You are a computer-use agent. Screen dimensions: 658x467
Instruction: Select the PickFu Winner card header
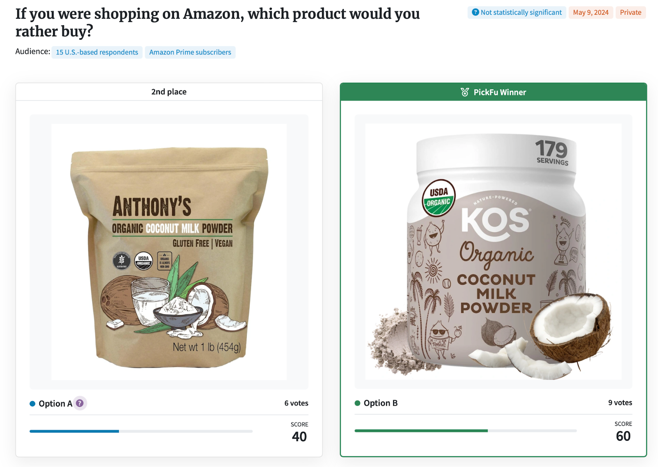pyautogui.click(x=493, y=92)
